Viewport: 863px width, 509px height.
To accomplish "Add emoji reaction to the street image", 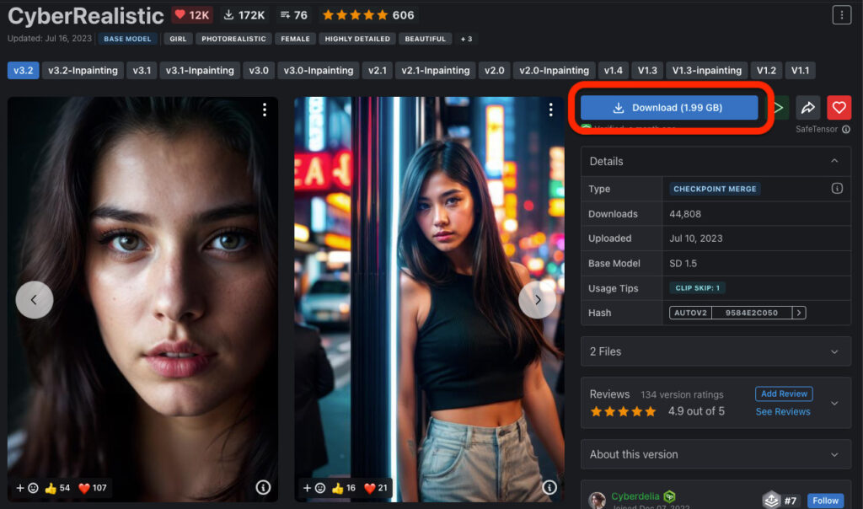I will click(x=314, y=488).
